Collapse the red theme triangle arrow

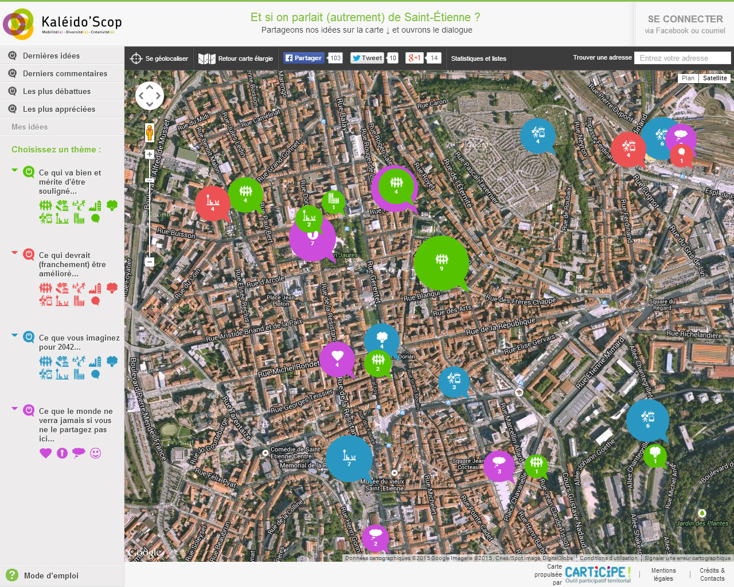(x=15, y=253)
